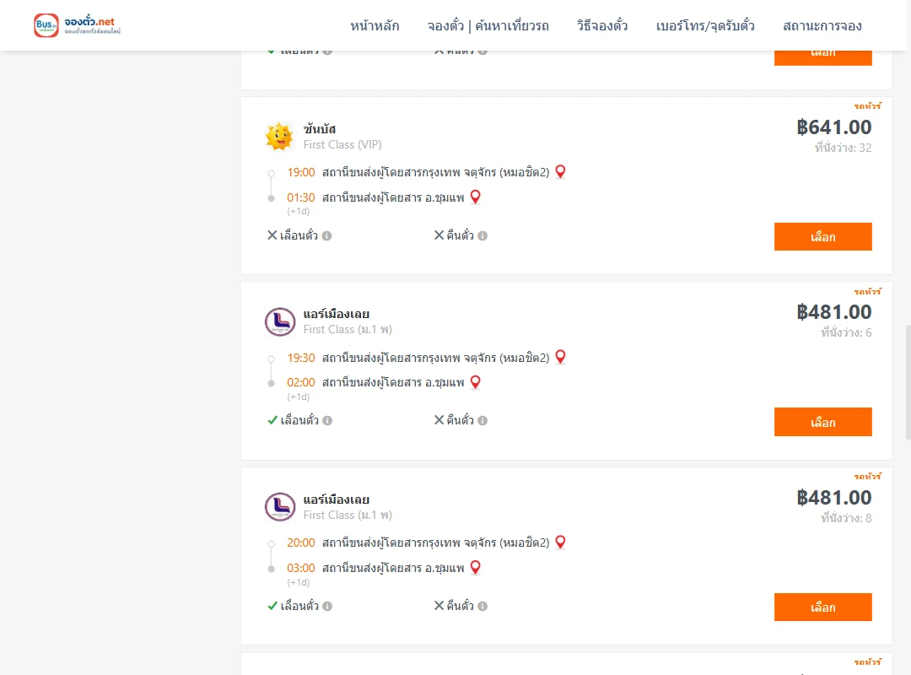Open the วิธีจองตั๋ว menu item
Viewport: 911px width, 675px height.
[x=602, y=25]
